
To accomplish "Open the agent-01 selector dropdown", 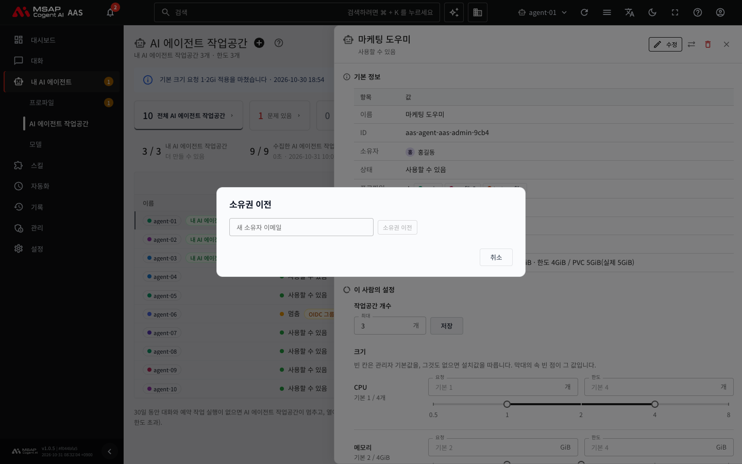I will (x=543, y=12).
